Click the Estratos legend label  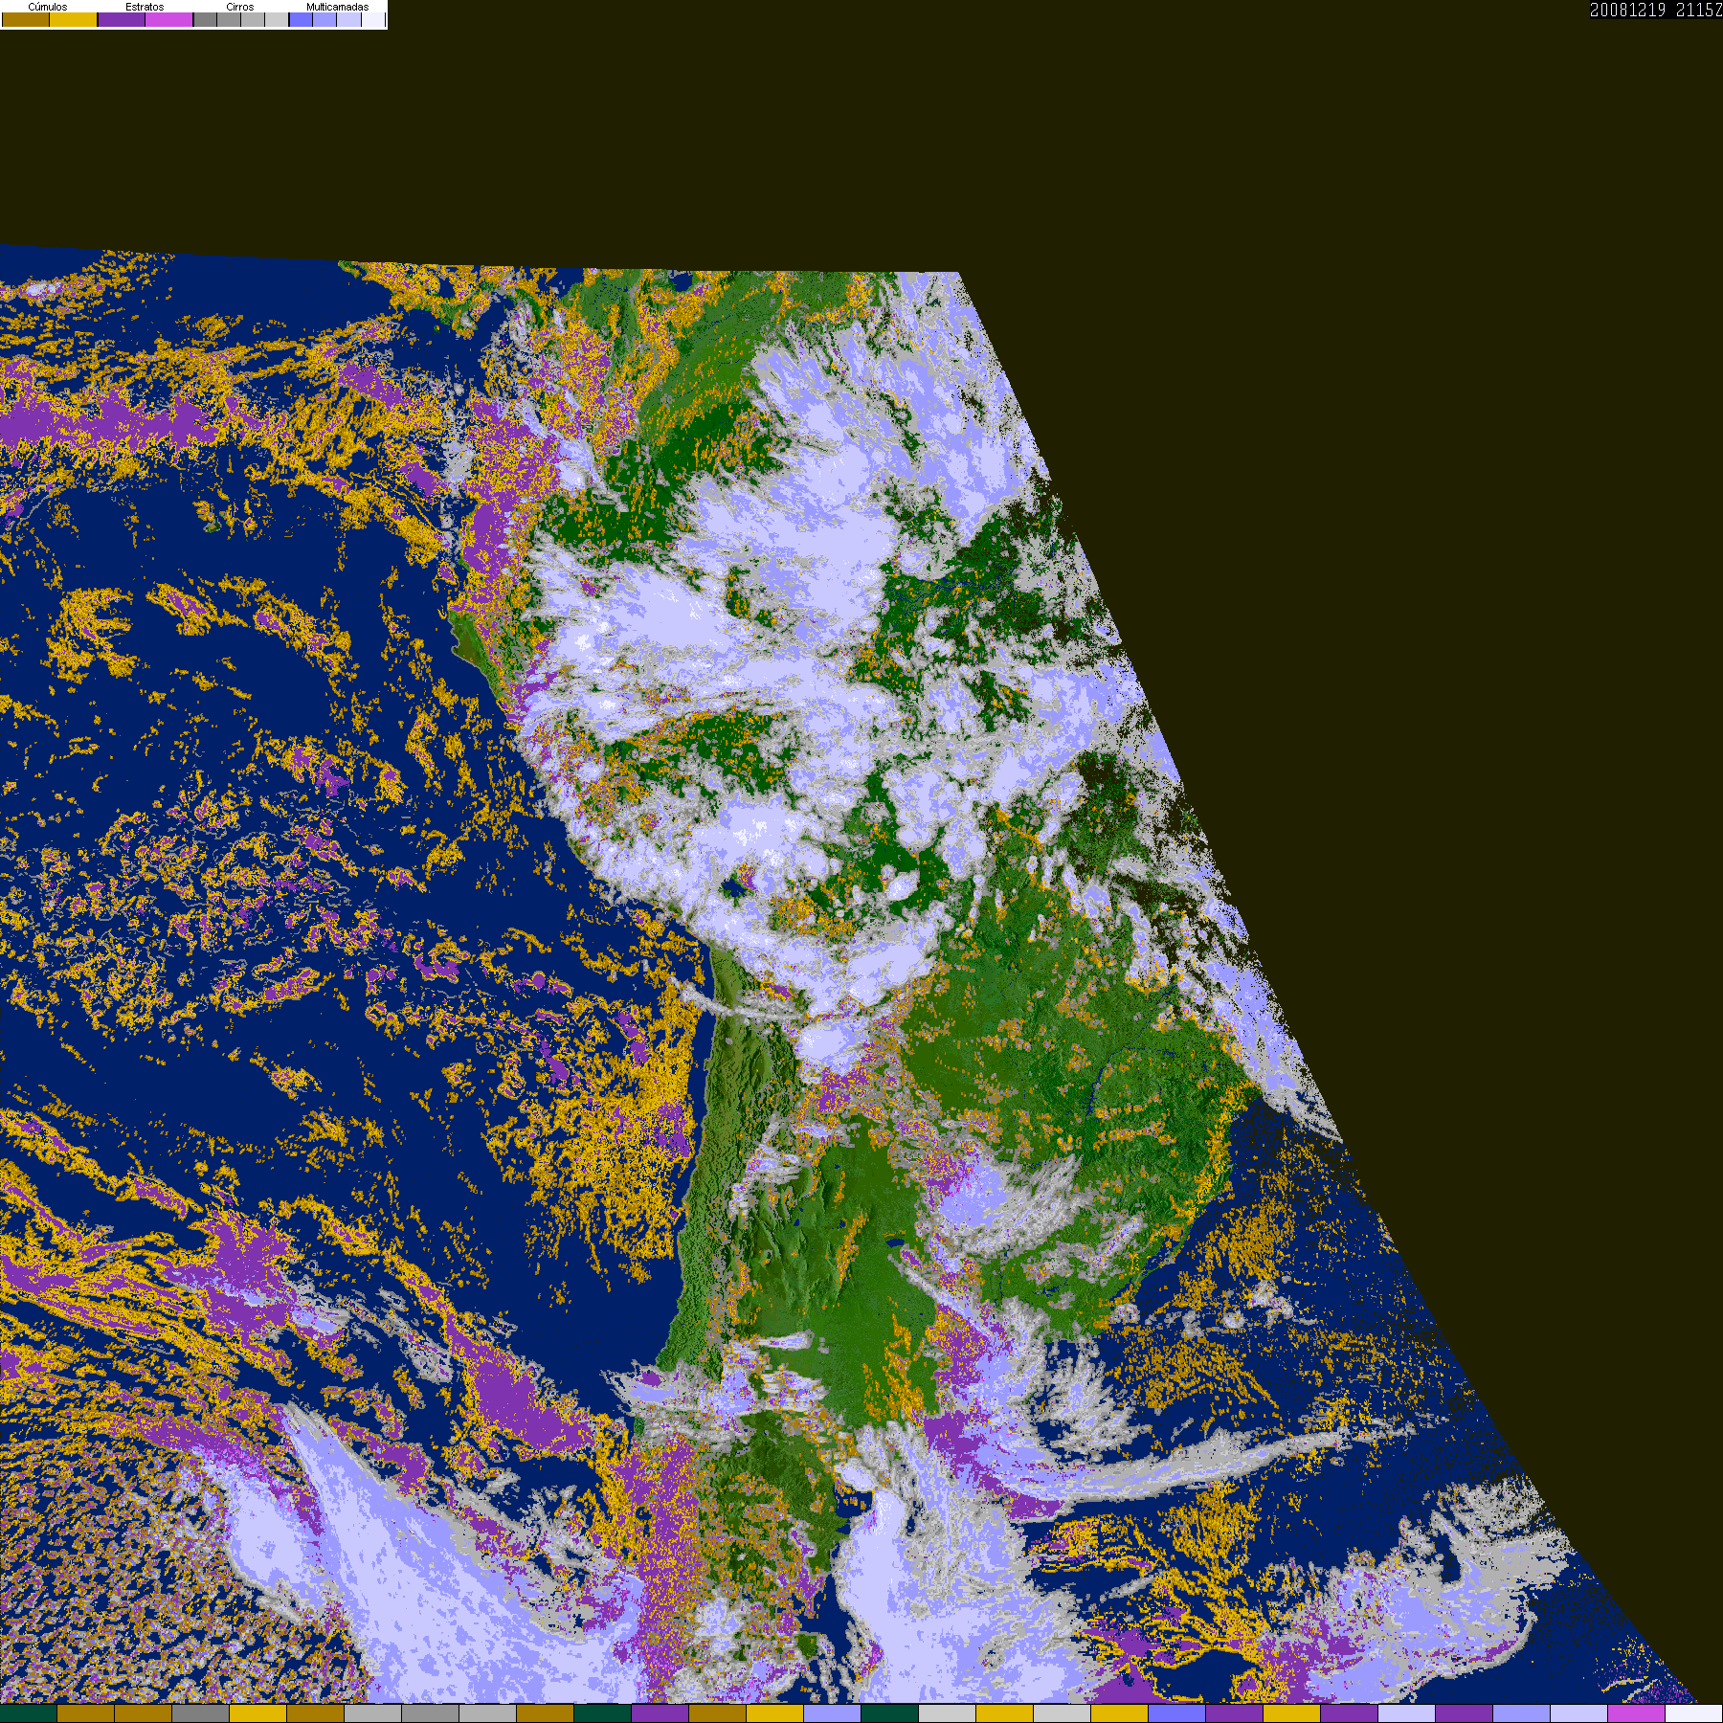145,7
